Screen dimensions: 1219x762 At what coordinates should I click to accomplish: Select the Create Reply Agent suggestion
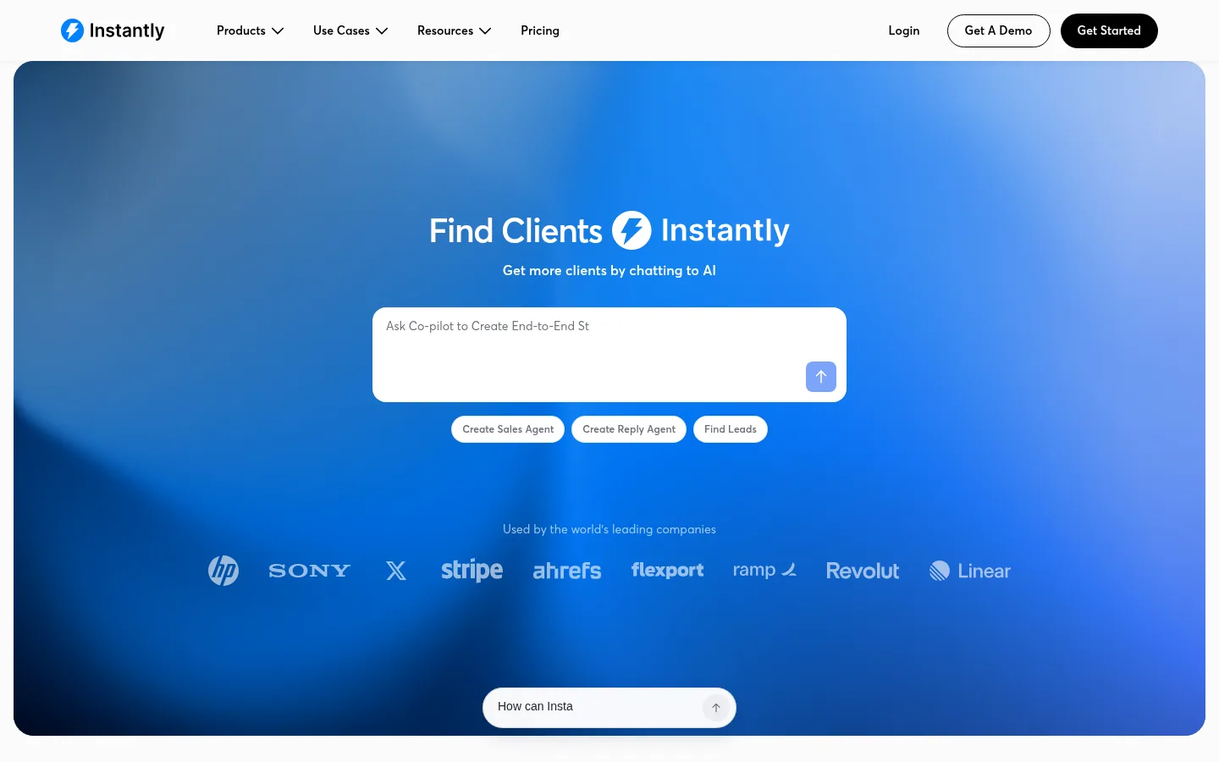[629, 429]
